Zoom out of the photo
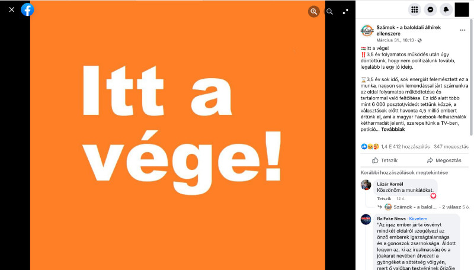The image size is (474, 270). tap(329, 11)
